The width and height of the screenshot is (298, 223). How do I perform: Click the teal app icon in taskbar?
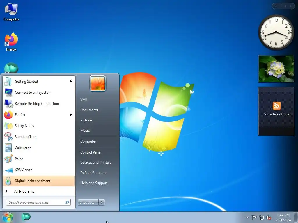click(x=26, y=217)
